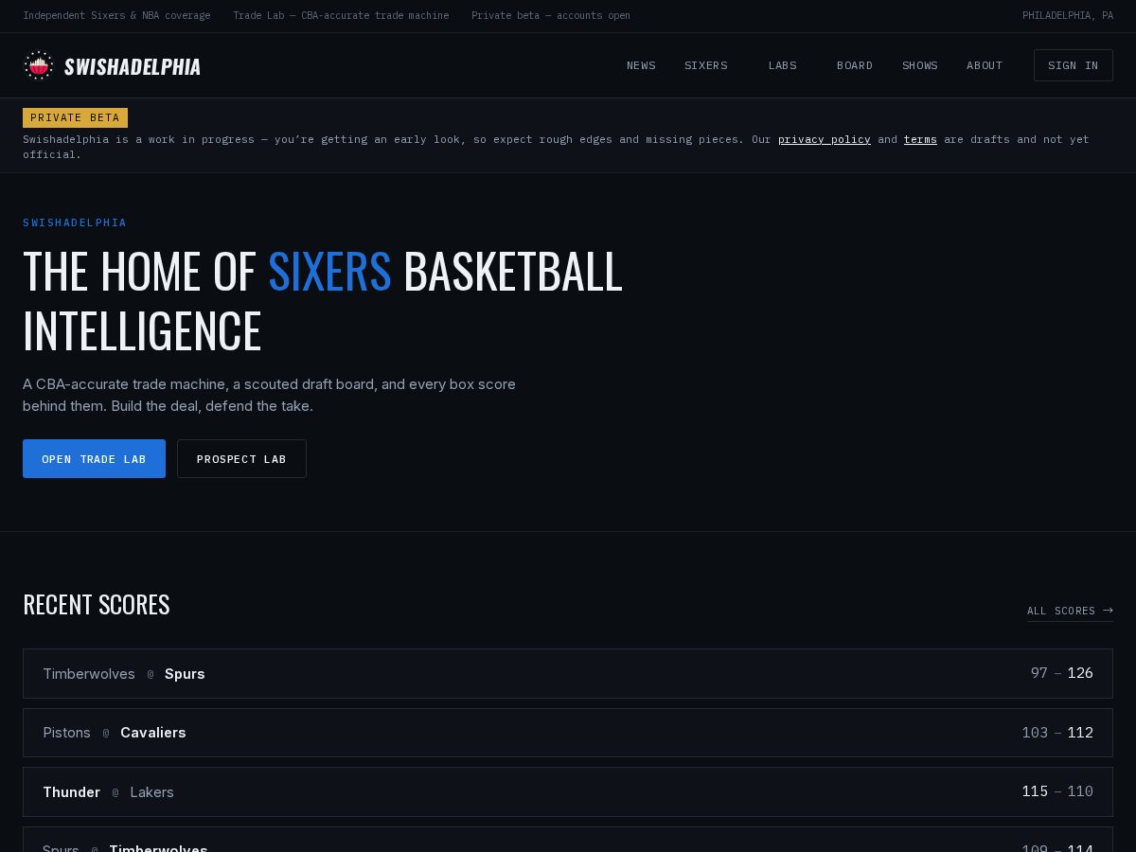Go to the BOARD nav item
Image resolution: width=1136 pixels, height=852 pixels.
855,65
